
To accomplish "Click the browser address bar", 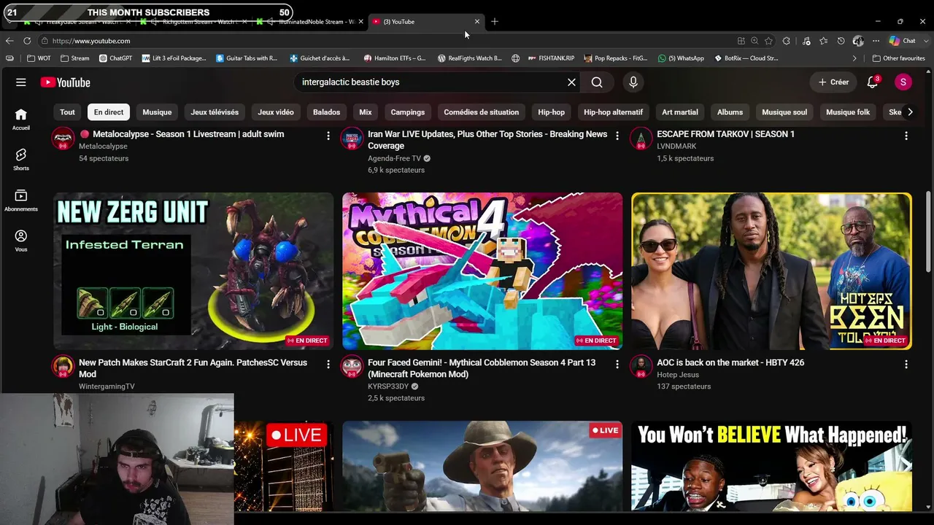I will pyautogui.click(x=387, y=41).
